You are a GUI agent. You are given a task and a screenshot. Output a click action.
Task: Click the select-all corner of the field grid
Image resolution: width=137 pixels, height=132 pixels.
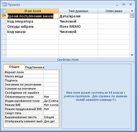coord(4,11)
